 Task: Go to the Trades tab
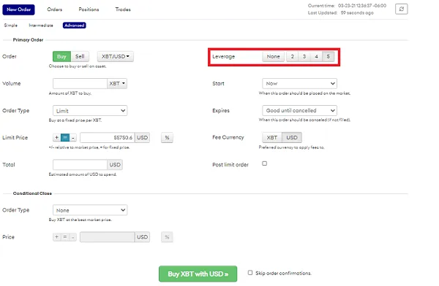tap(123, 9)
